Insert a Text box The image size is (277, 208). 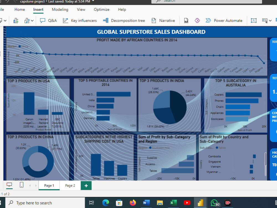click(x=254, y=20)
